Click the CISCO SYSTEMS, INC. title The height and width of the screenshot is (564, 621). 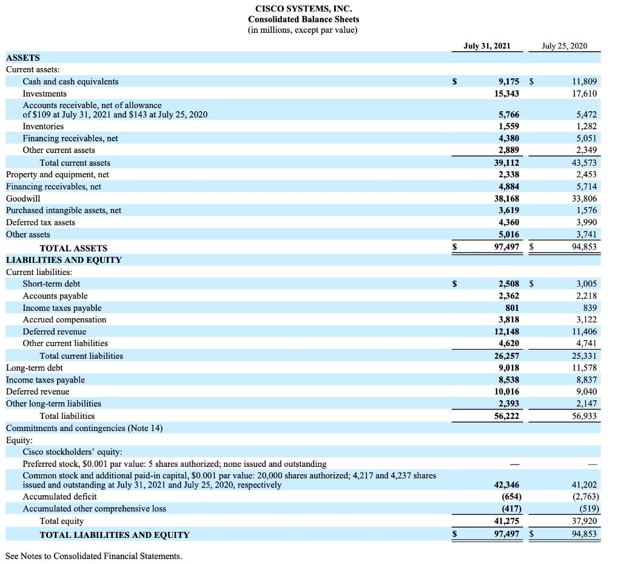coord(303,9)
